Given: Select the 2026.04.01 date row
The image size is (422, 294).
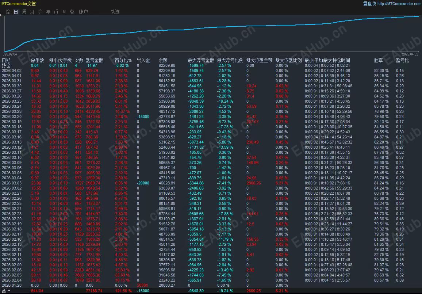Looking at the screenshot, I should 12,76.
